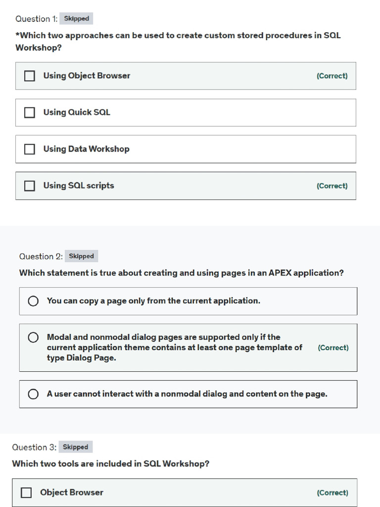Select the Using Data Workshop checkbox

30,149
